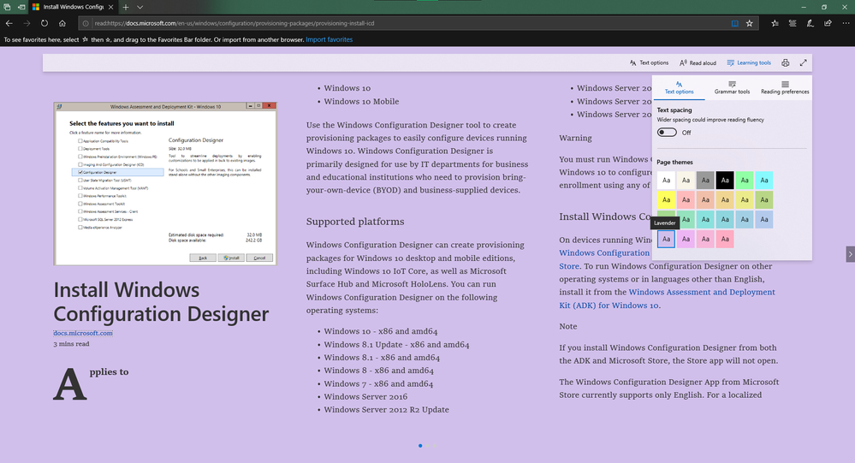Select the currently highlighted Lavender theme
The image size is (855, 463).
point(666,239)
